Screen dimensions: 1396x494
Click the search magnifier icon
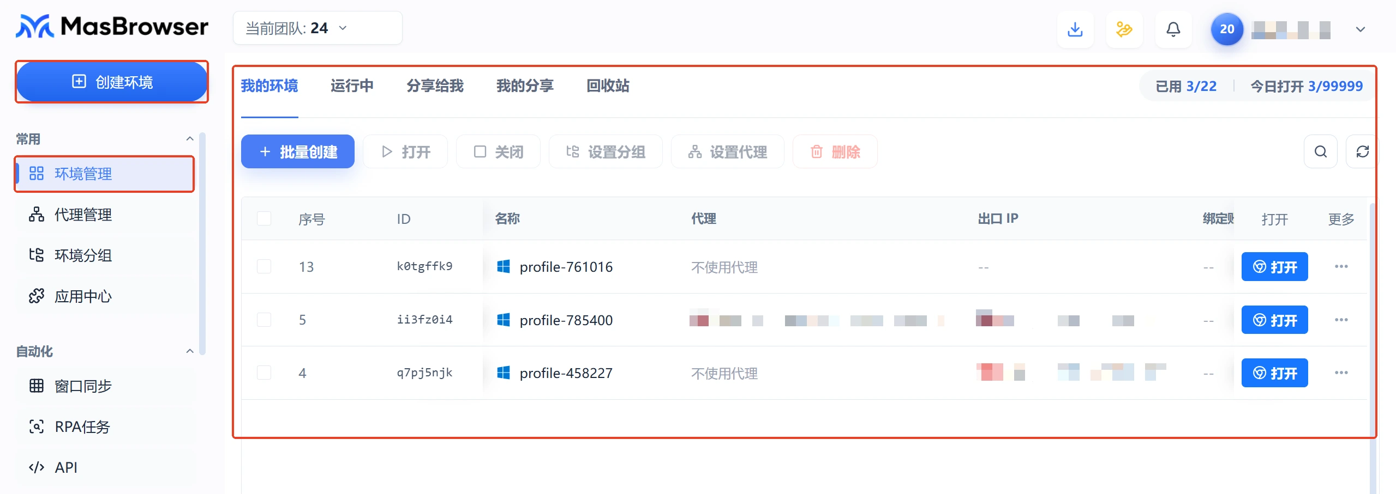coord(1320,151)
